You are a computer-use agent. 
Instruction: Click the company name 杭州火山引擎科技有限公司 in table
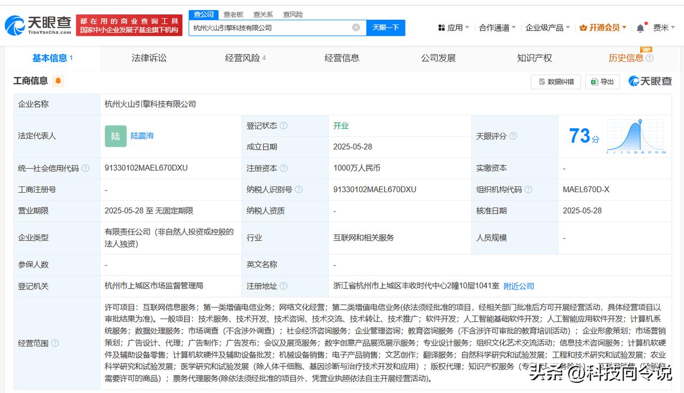tap(150, 104)
